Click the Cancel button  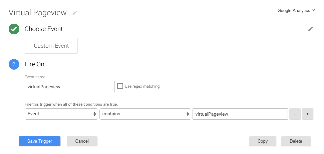click(82, 141)
